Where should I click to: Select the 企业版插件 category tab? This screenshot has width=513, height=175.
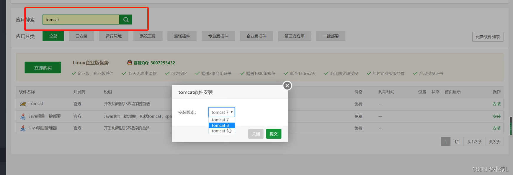pyautogui.click(x=256, y=36)
